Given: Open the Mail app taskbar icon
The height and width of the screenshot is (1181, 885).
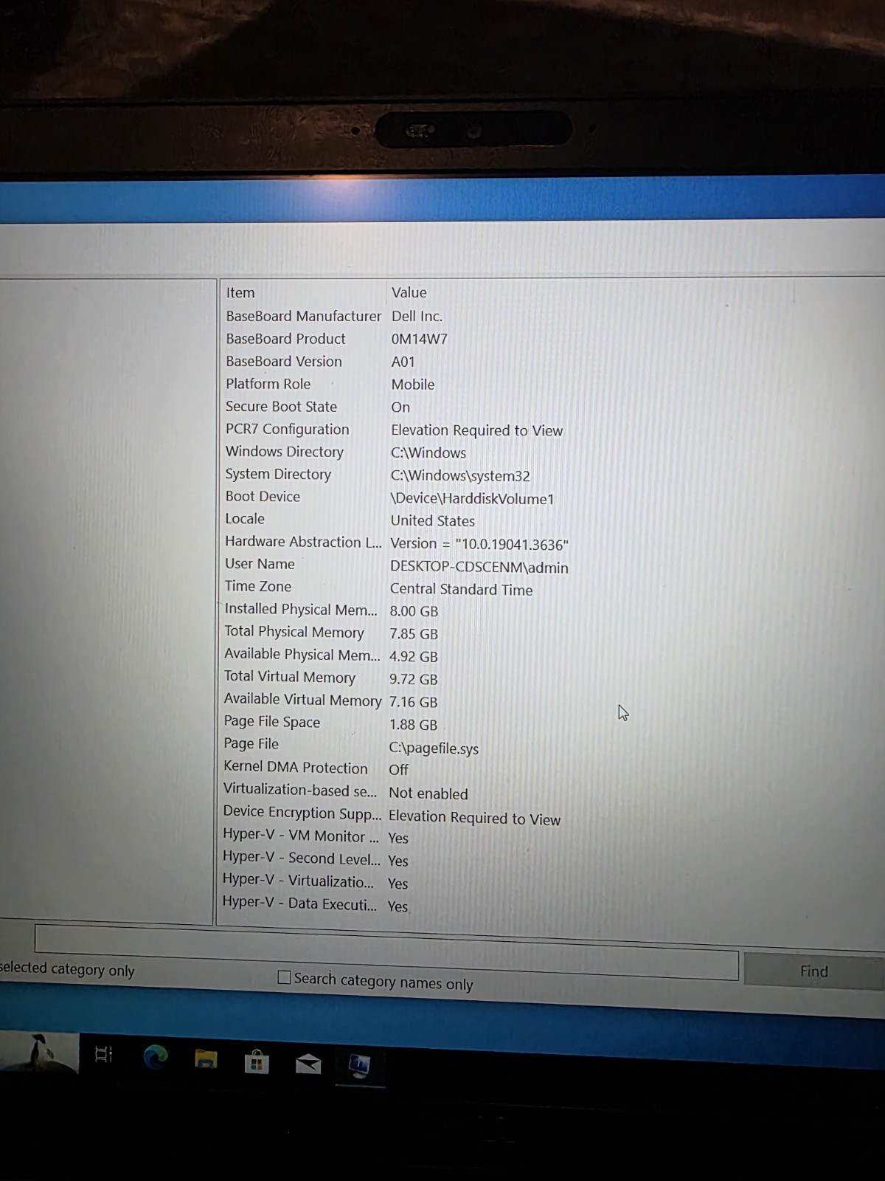Looking at the screenshot, I should 308,1064.
